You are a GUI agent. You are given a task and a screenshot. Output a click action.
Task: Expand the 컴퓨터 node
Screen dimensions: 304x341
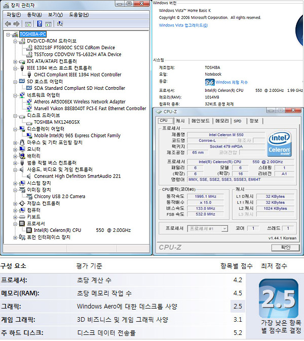click(x=15, y=211)
